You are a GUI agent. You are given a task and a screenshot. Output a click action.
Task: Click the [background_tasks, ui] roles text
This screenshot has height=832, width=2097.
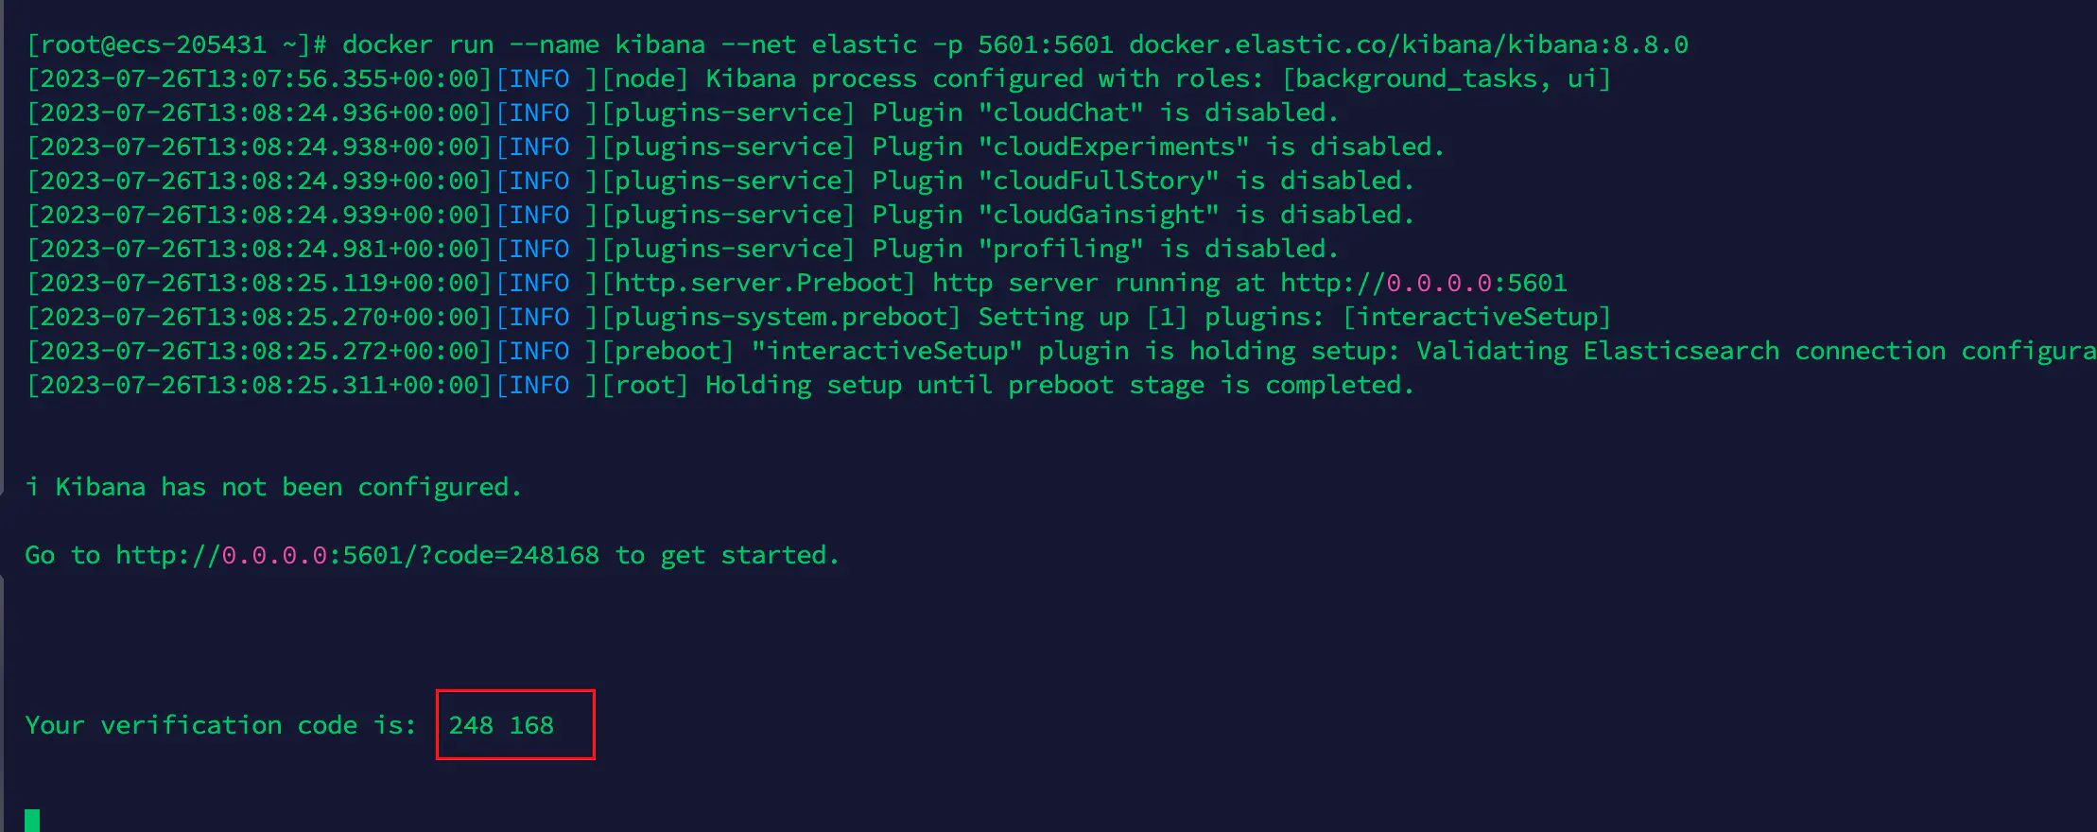coord(1446,78)
